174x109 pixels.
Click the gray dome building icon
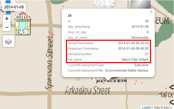140,4
